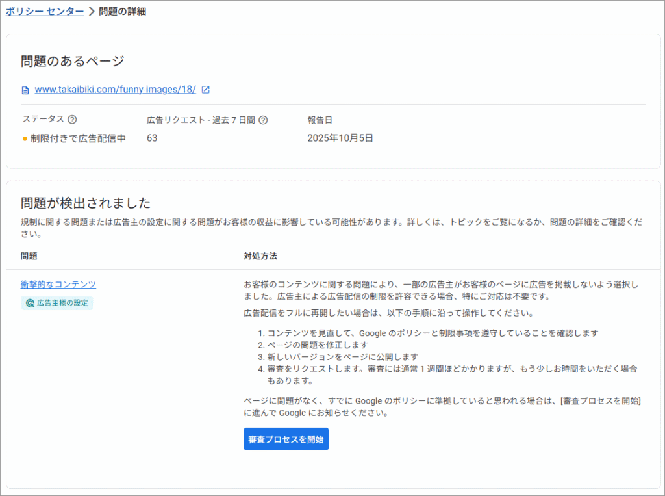Open the ポリシー センター breadcrumb link
Viewport: 665px width, 496px height.
click(45, 12)
